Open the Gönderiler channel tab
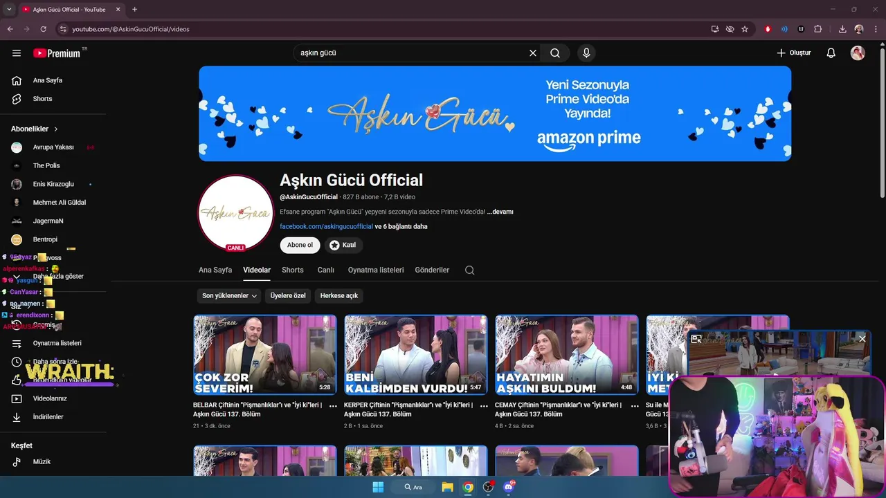Screen dimensions: 886x498 click(432, 270)
